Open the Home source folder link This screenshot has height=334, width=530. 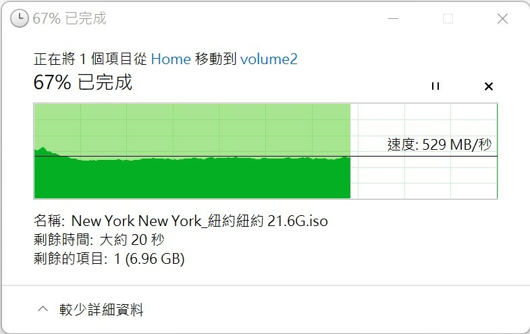[171, 59]
